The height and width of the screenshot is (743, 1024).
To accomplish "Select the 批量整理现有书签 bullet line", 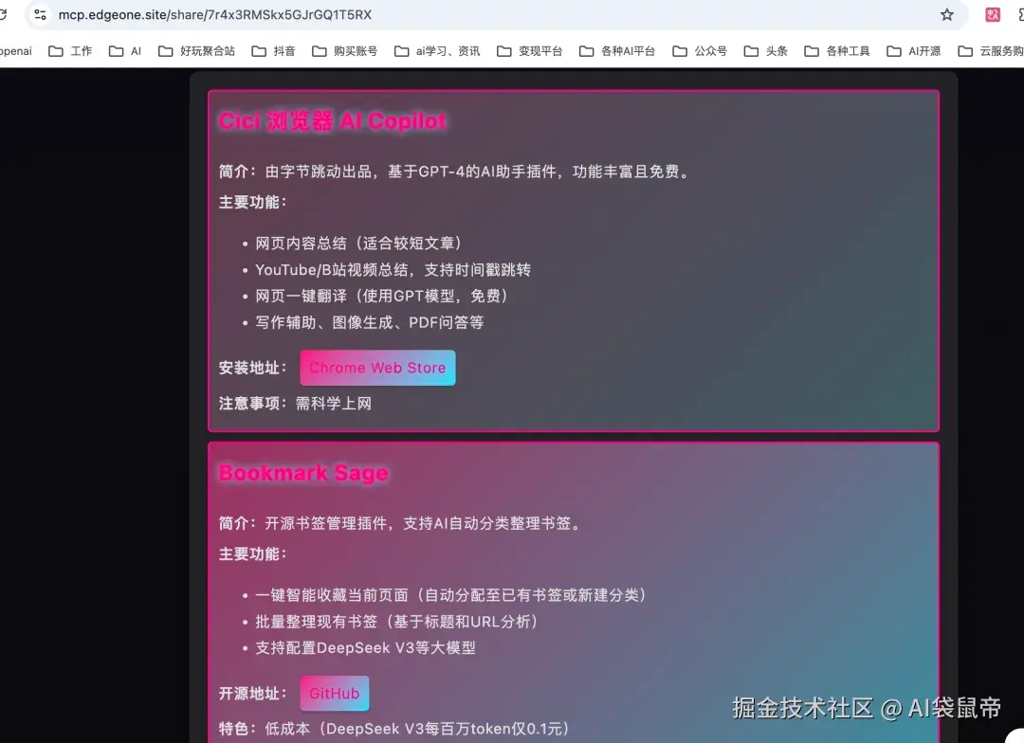I will [397, 622].
